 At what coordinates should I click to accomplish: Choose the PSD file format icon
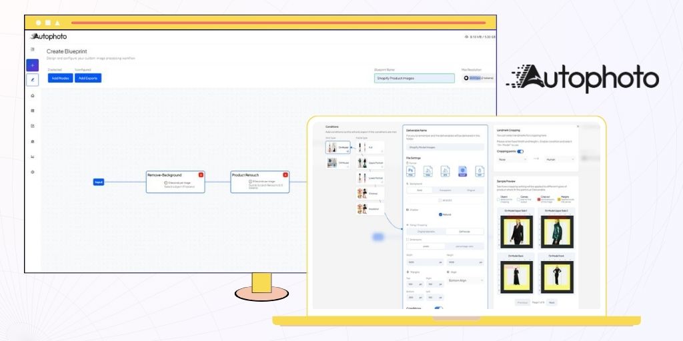pos(412,171)
